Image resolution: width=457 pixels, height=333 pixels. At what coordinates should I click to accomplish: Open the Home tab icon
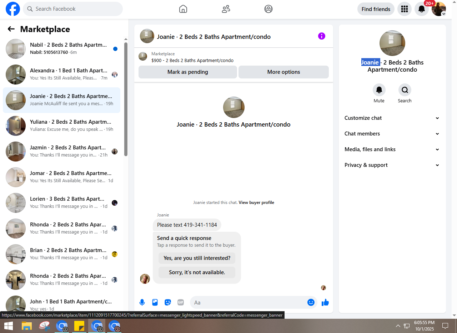[x=183, y=9]
